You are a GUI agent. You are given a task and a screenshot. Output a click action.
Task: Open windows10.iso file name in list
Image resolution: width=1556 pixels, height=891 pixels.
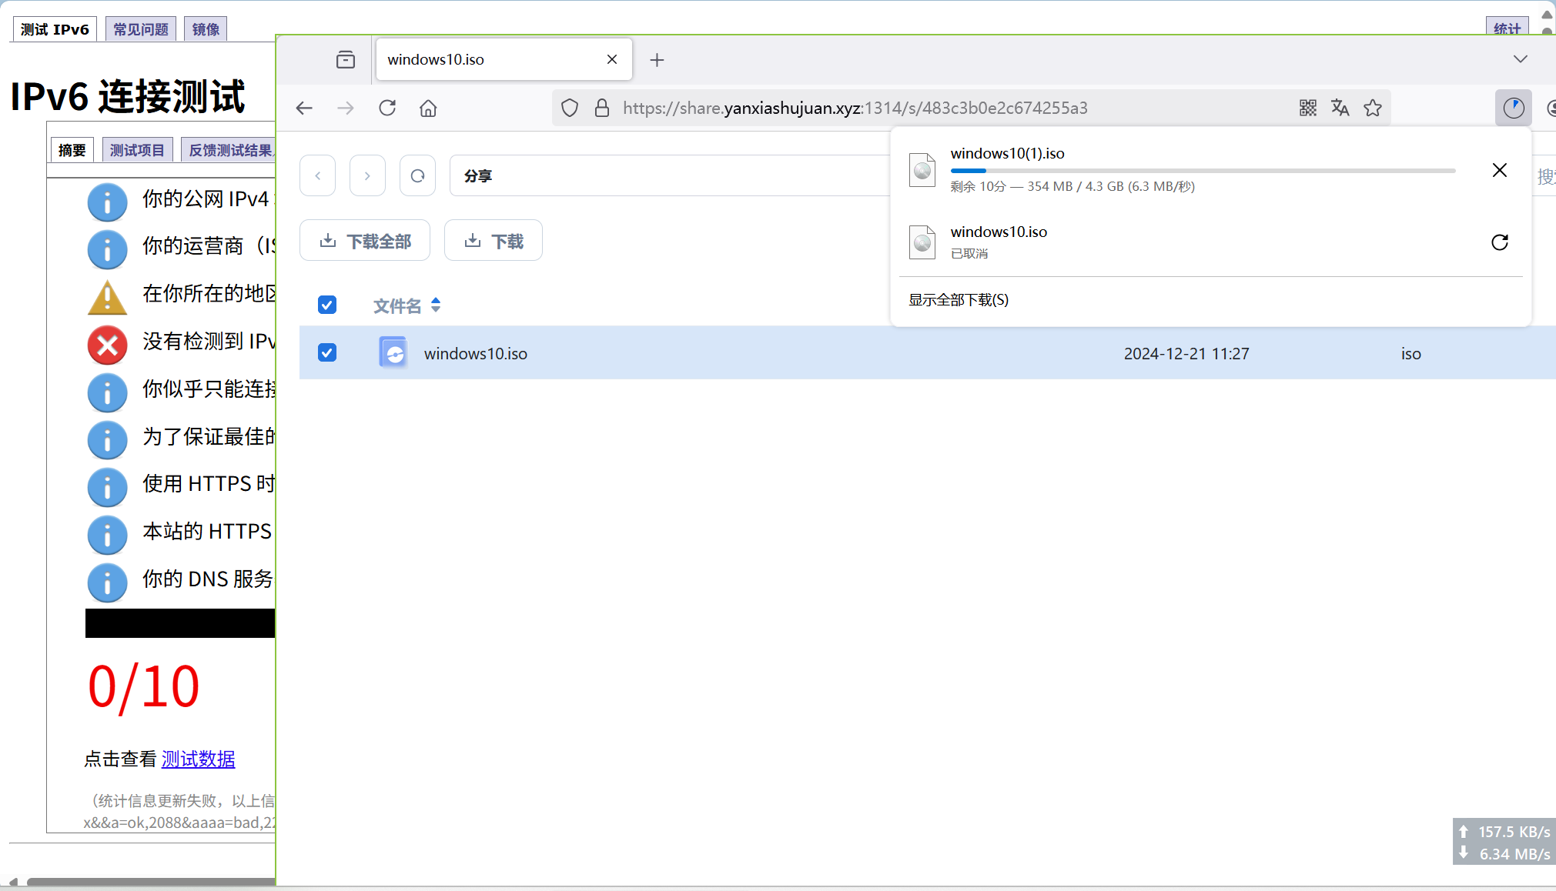pos(476,354)
